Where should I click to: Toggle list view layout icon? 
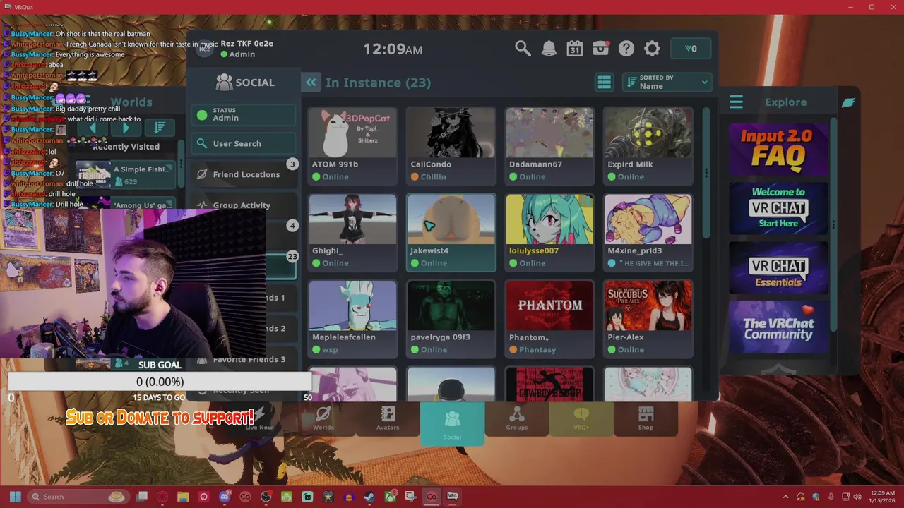click(604, 83)
